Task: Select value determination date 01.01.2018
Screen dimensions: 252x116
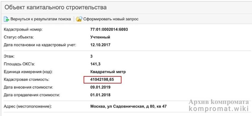Action: click(100, 95)
